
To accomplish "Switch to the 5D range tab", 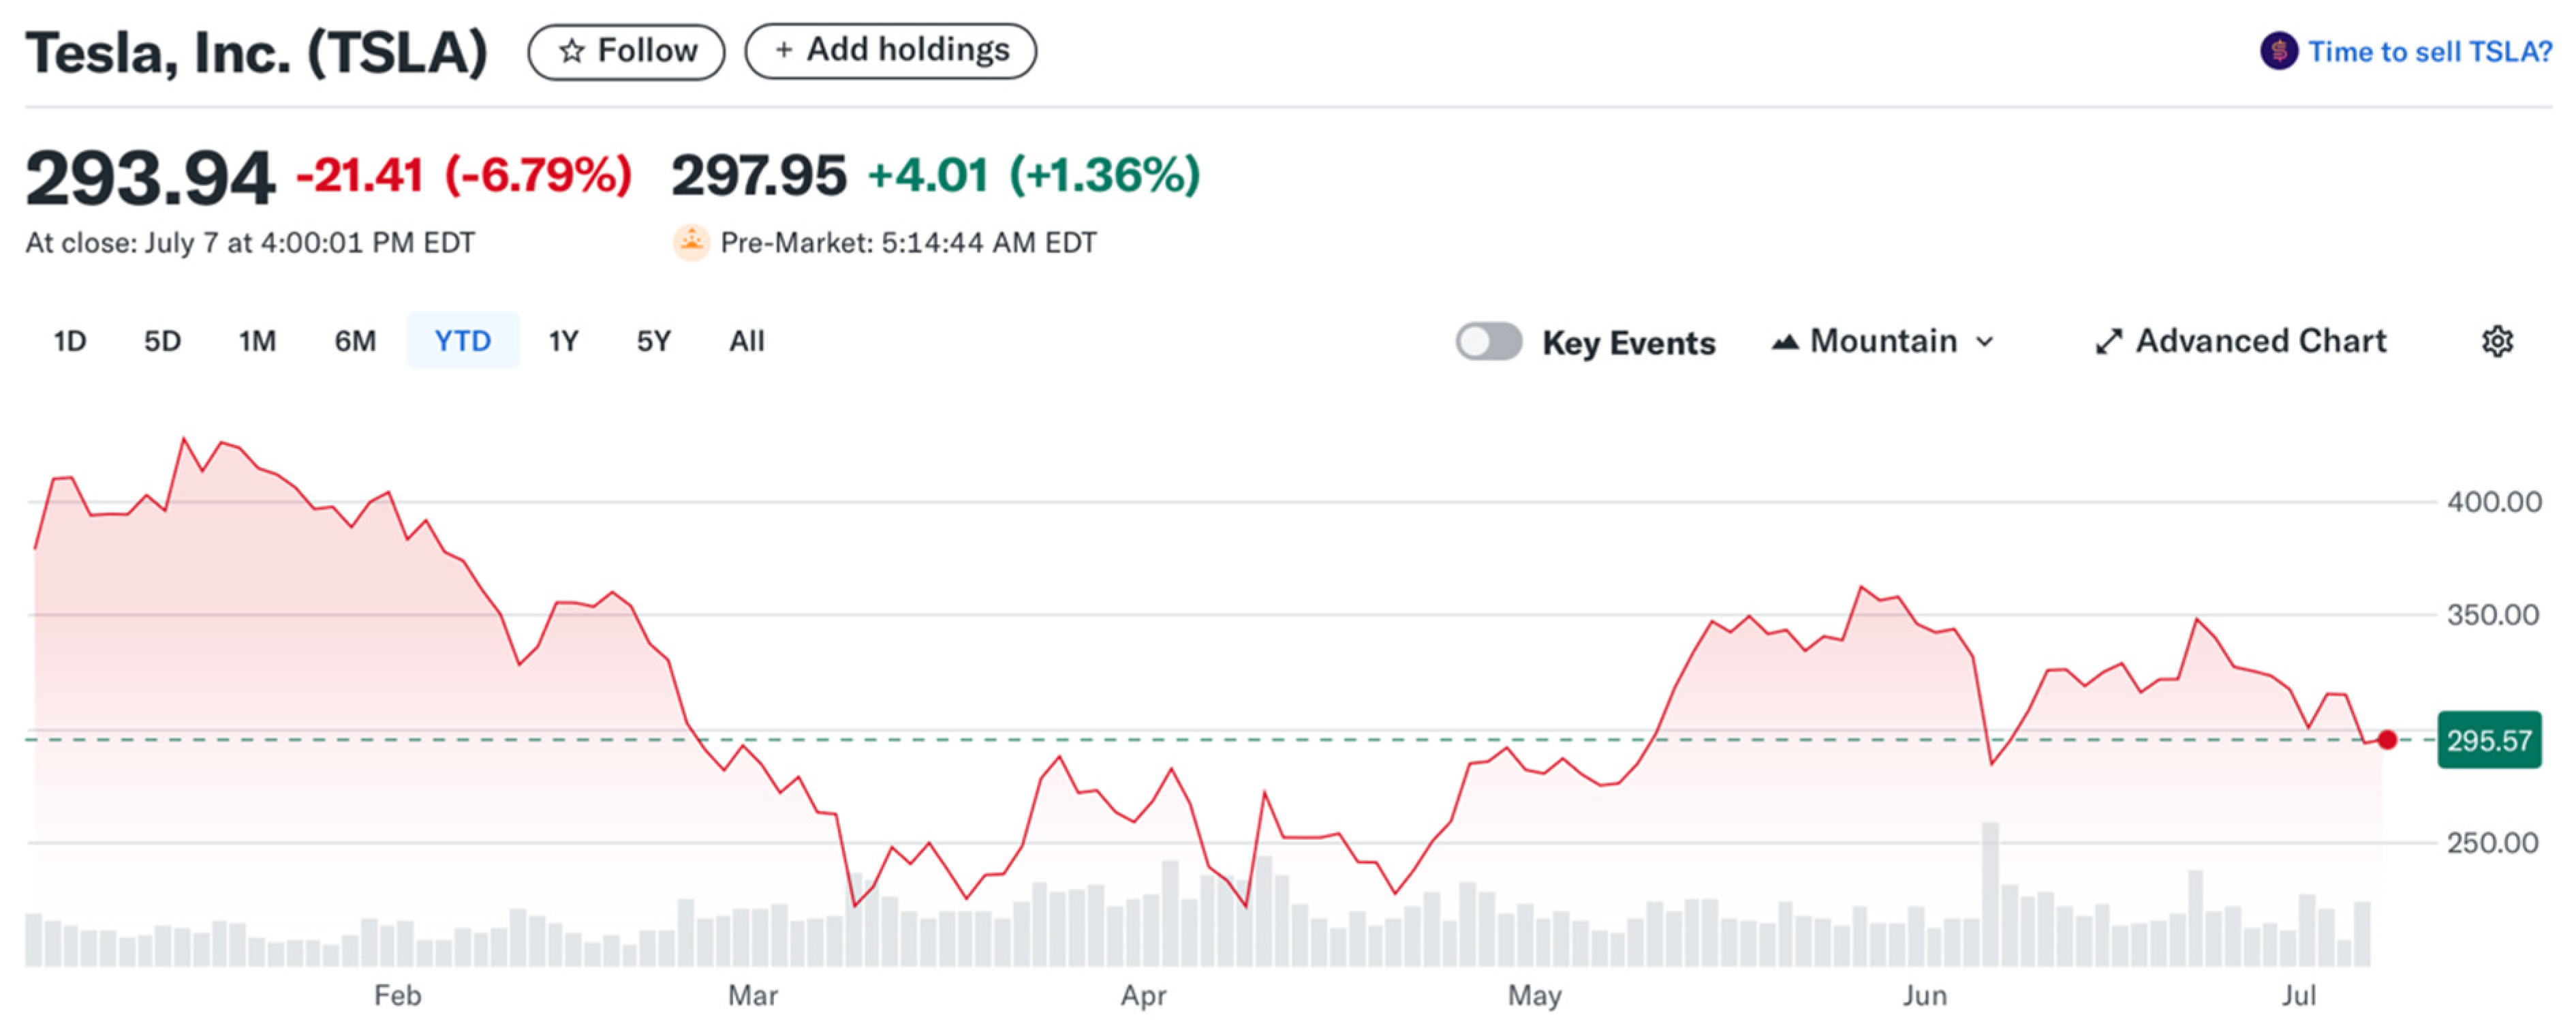I will [162, 342].
